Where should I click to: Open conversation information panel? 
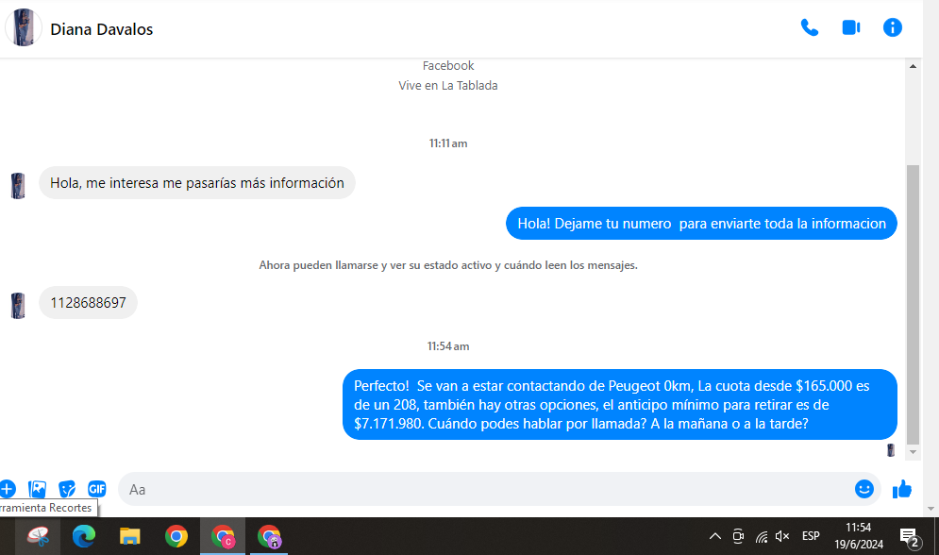[892, 27]
